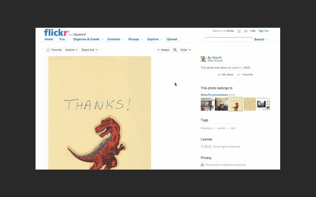The image size is (316, 197).
Task: Click the Favorite star icon
Action: (48, 50)
